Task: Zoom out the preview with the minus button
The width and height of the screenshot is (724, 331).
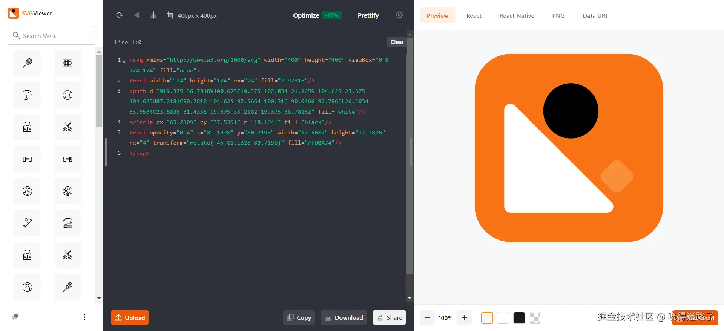Action: 427,318
